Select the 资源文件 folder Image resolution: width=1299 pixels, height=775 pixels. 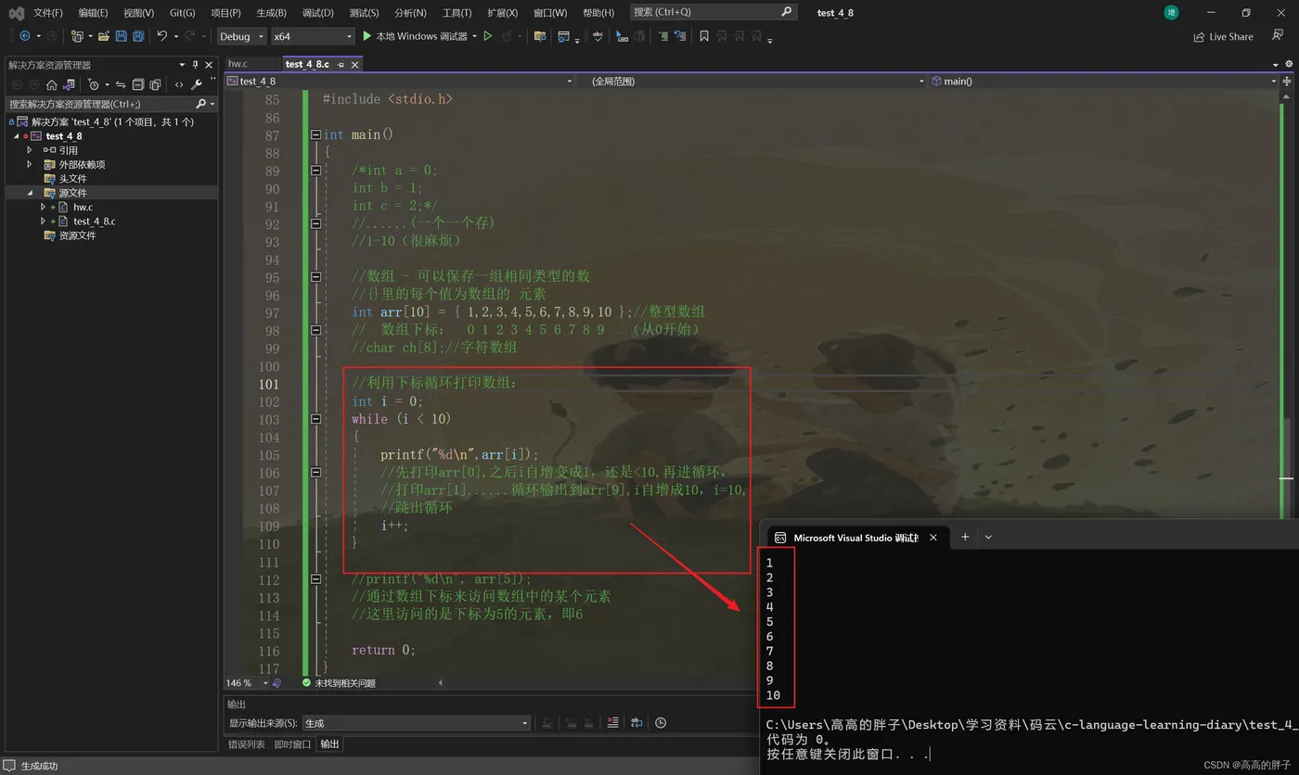tap(77, 235)
